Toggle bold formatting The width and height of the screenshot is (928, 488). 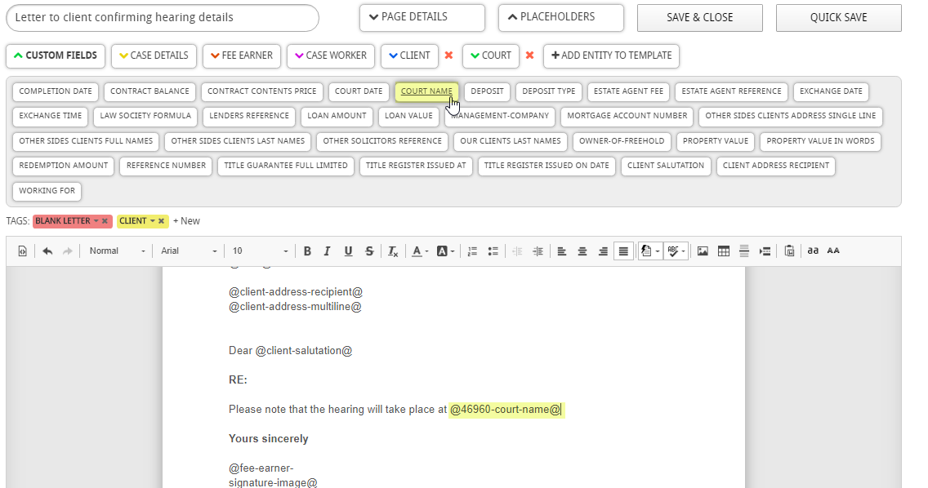[307, 251]
